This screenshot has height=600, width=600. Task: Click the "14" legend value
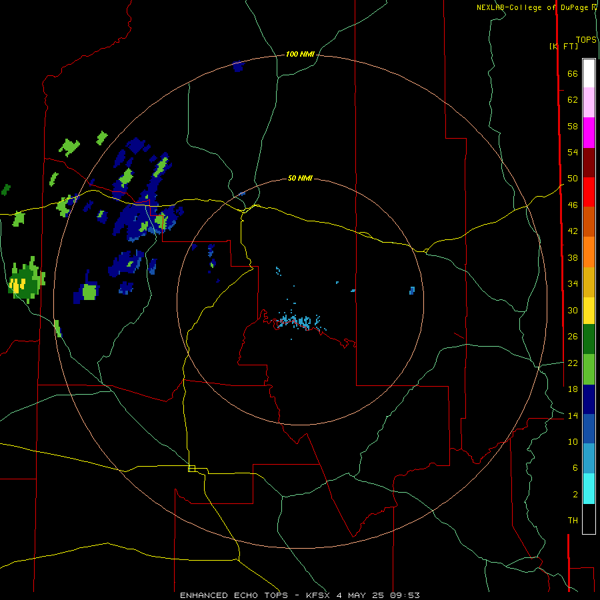pyautogui.click(x=573, y=415)
